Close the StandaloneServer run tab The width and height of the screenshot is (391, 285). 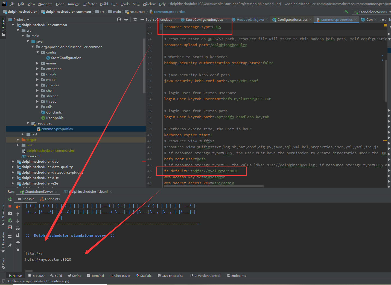[x=56, y=192]
